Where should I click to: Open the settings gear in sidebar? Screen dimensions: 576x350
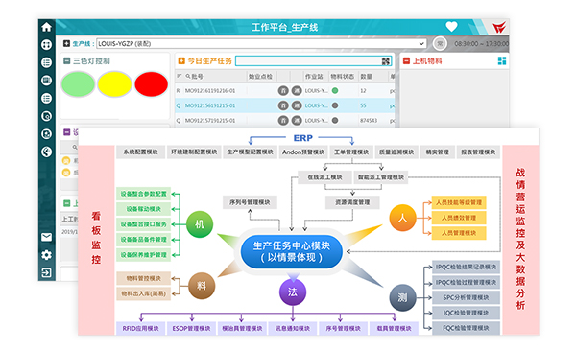(47, 255)
